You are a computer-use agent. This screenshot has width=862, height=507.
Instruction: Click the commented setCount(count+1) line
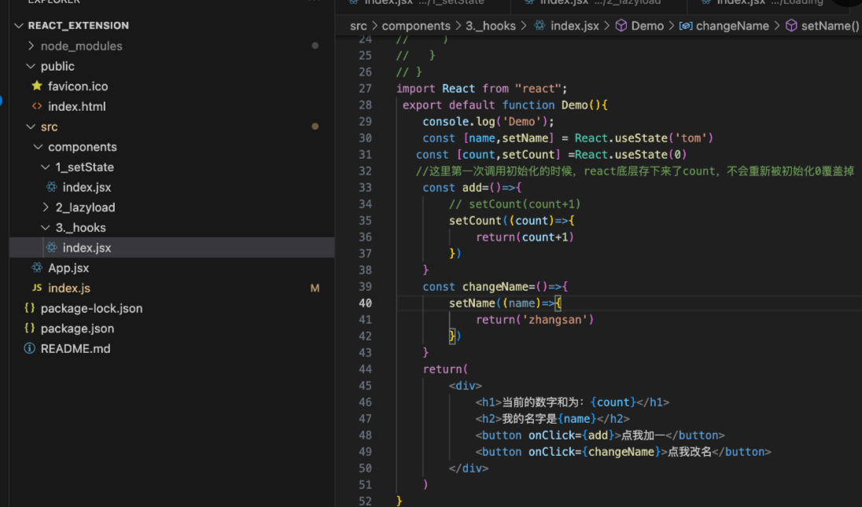(515, 204)
